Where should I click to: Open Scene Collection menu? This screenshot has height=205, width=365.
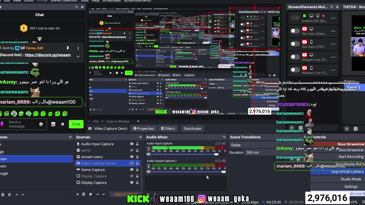coord(64,1)
